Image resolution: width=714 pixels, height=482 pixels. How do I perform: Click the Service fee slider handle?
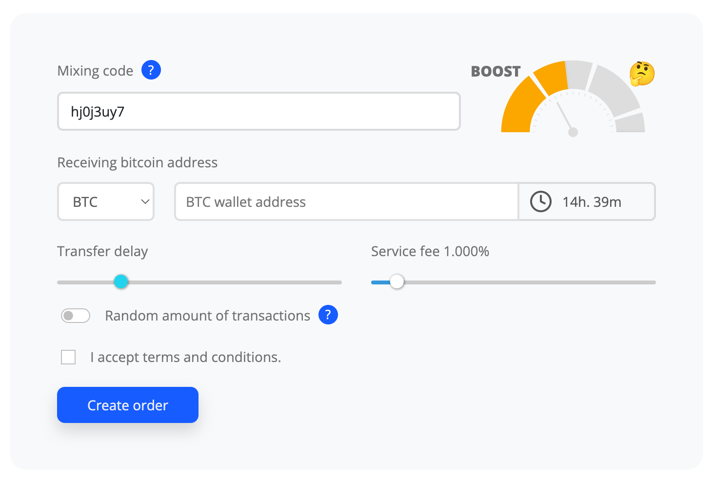click(397, 281)
